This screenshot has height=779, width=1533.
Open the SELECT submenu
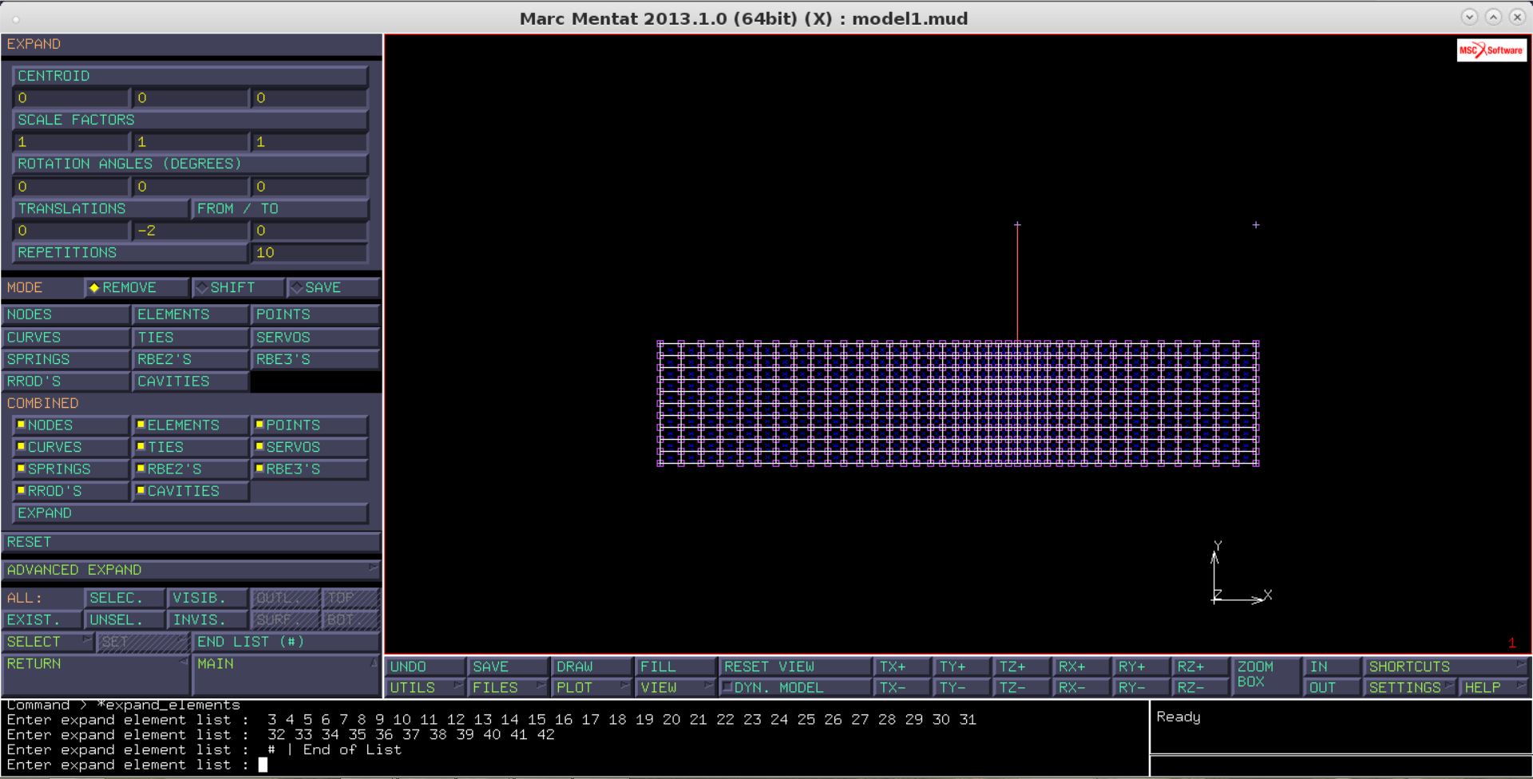coord(48,642)
